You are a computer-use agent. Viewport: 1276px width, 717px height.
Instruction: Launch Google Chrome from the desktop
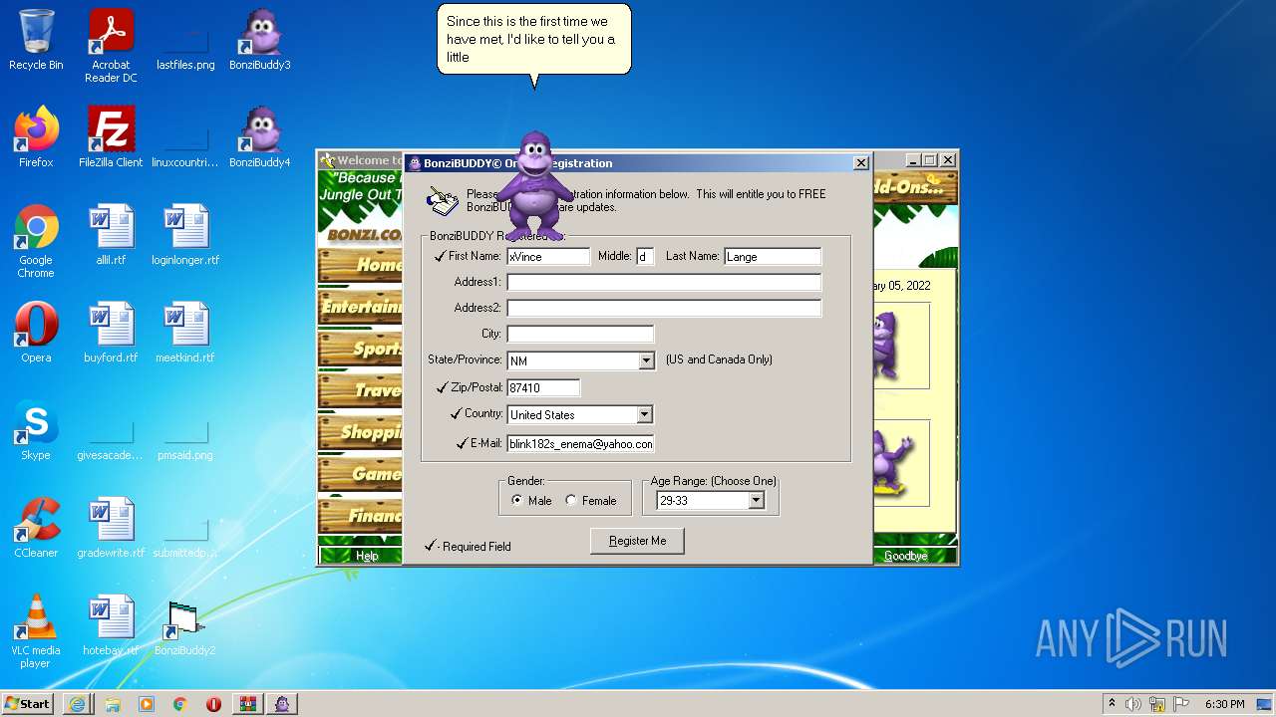coord(36,241)
